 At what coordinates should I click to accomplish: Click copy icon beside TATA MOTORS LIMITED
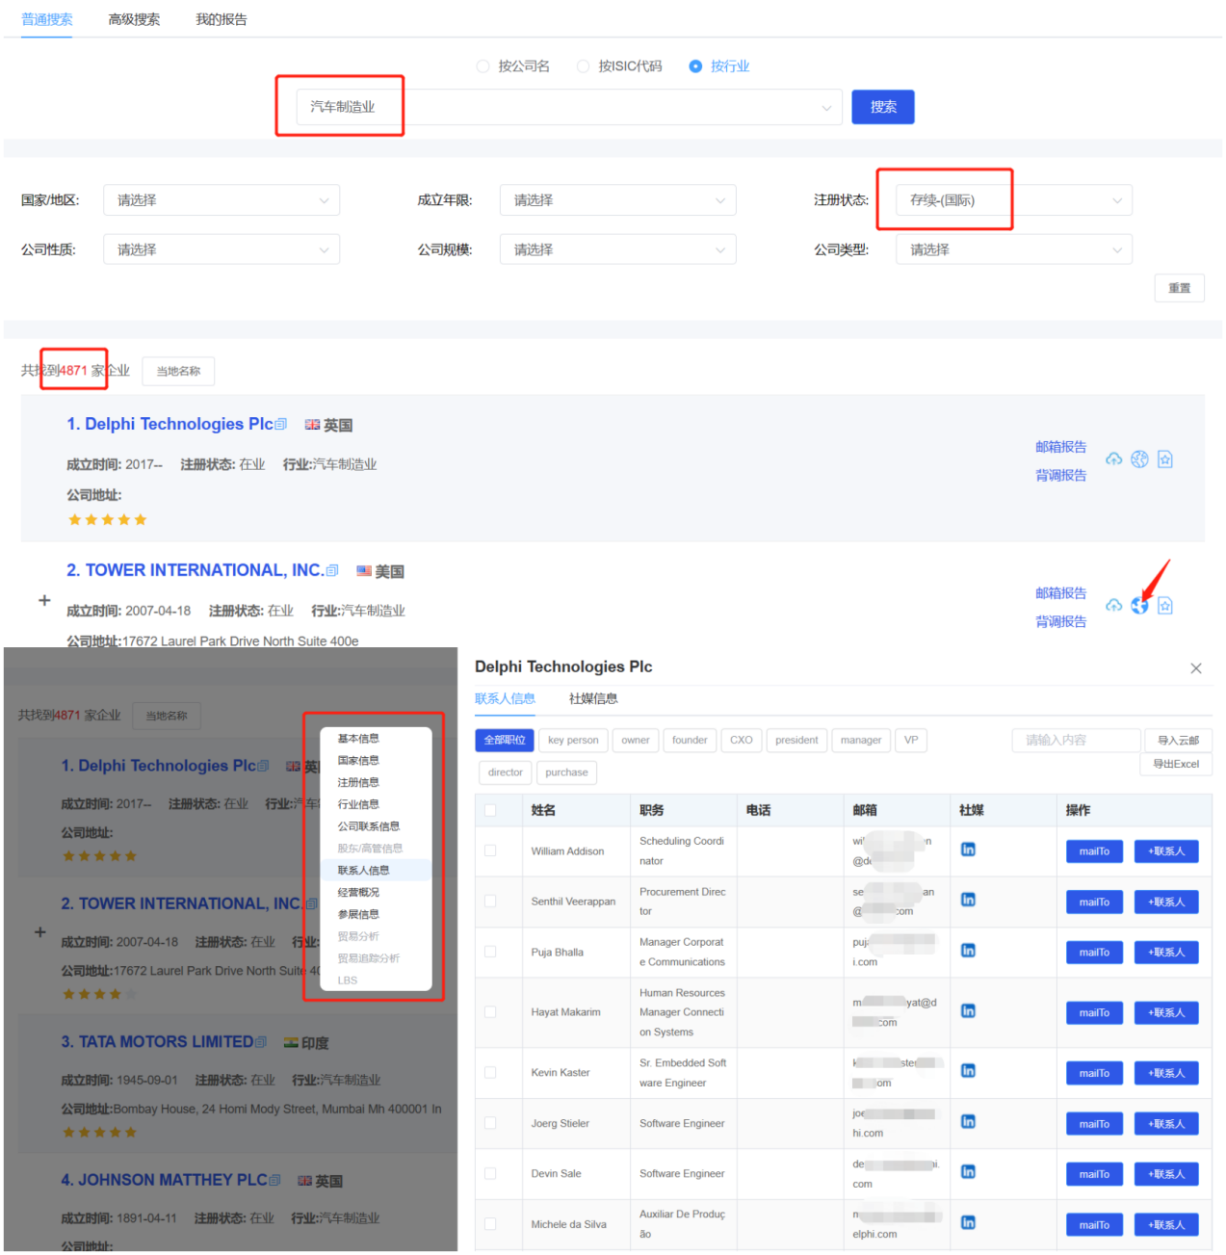pyautogui.click(x=260, y=1041)
